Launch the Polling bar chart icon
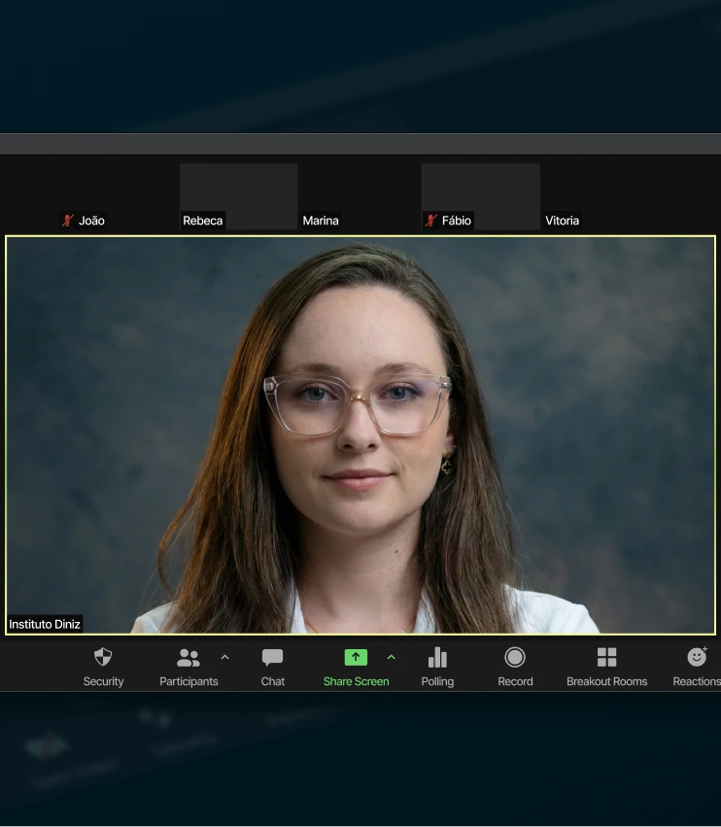Screen dimensions: 721x827 437,658
